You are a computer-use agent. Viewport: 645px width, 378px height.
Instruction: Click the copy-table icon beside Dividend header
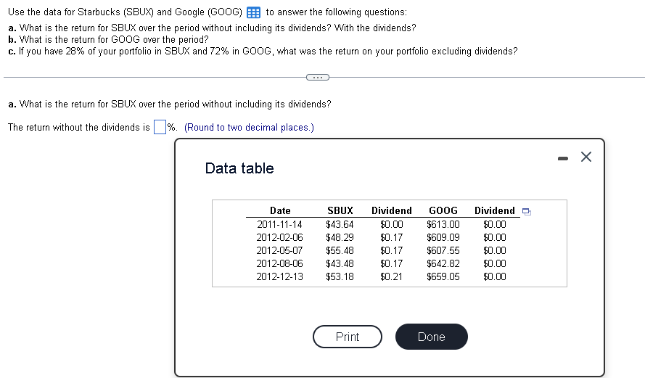[x=526, y=211]
